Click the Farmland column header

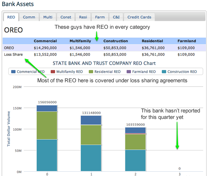tap(187, 41)
